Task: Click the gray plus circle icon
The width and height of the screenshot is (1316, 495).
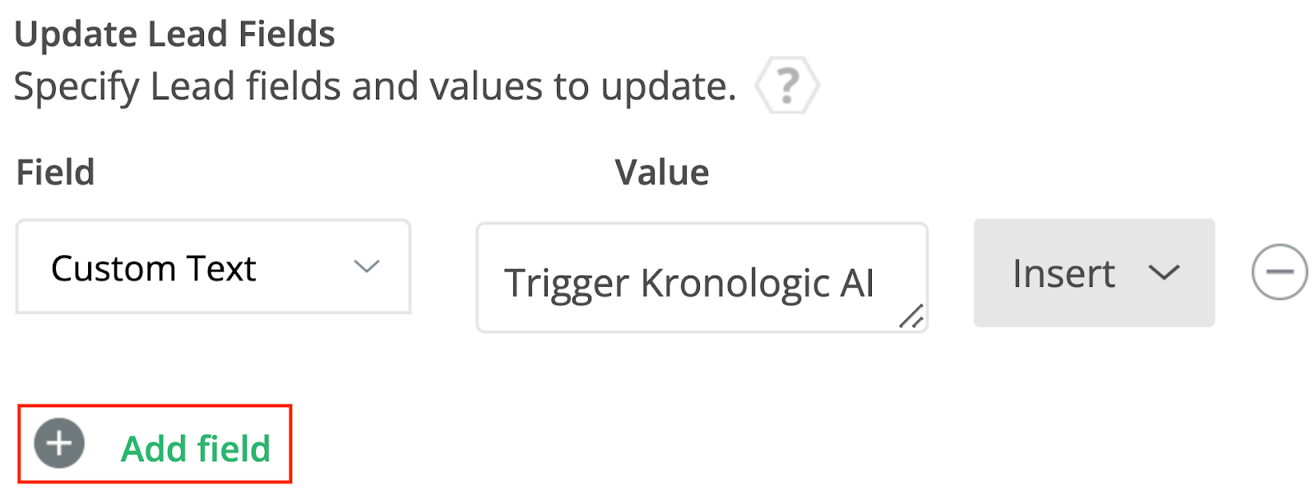Action: (59, 444)
